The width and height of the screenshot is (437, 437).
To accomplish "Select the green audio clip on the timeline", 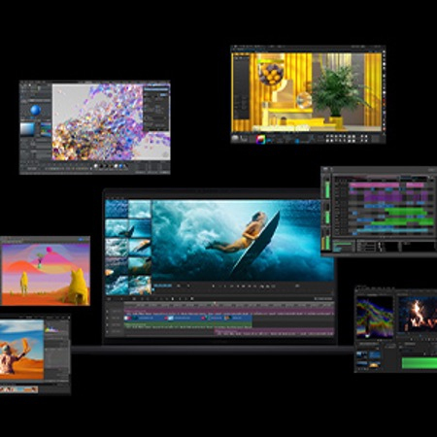I will (x=188, y=324).
